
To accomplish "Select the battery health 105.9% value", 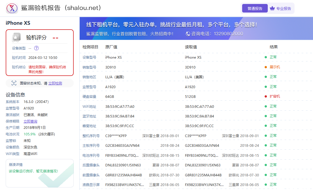I will point(30,134).
